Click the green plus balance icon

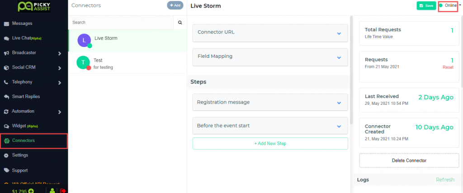point(31,191)
